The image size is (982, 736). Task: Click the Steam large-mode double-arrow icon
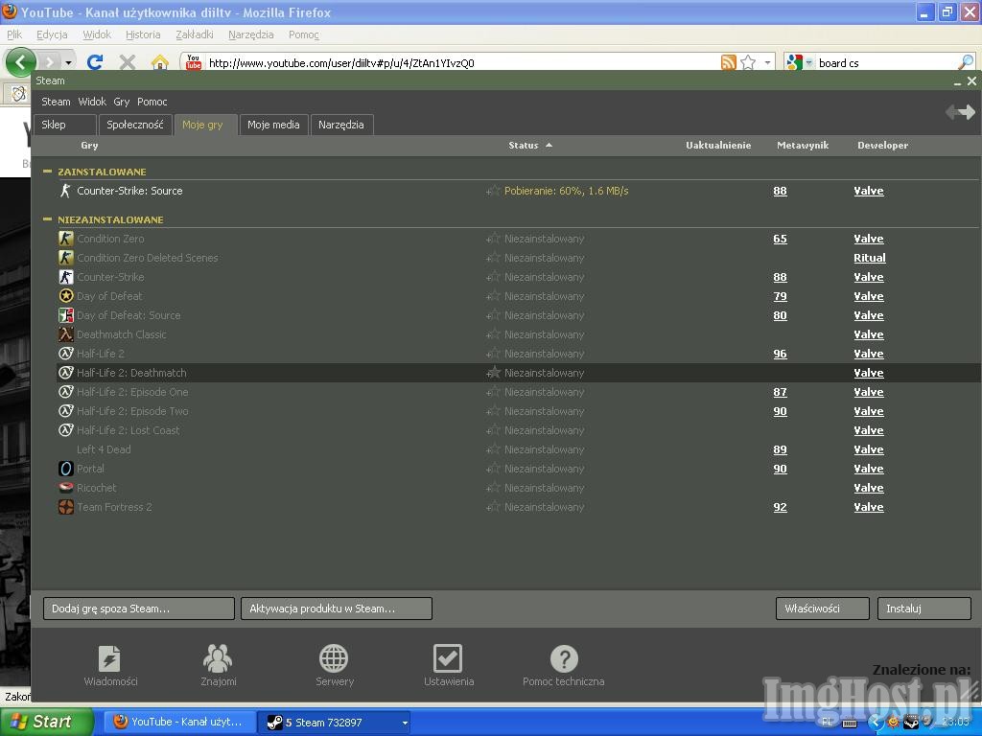960,112
